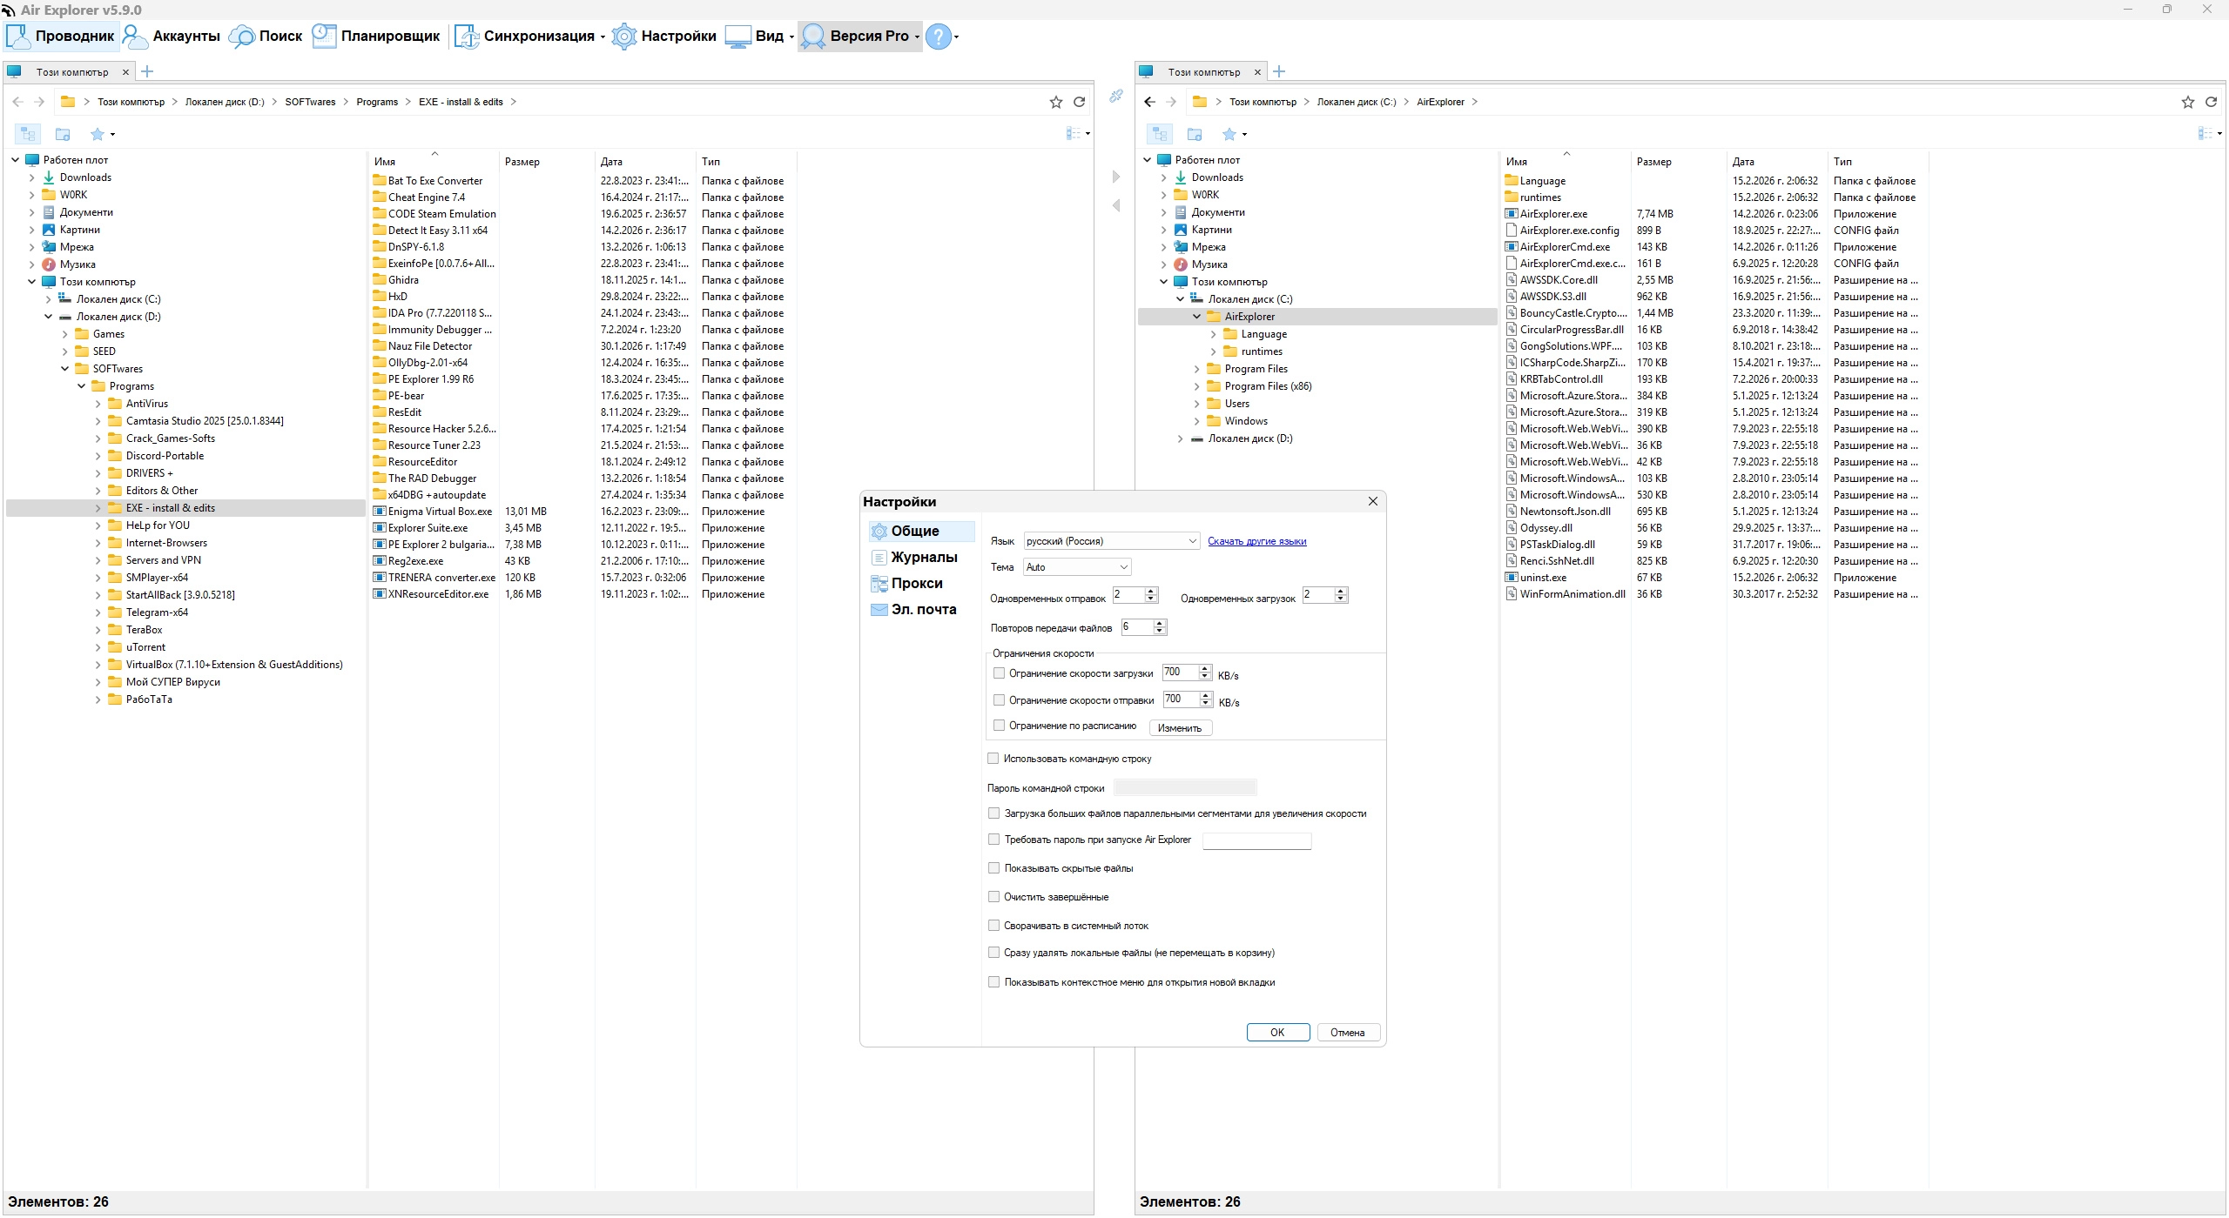Click Скачать другие языки link
The image size is (2229, 1218).
1256,541
